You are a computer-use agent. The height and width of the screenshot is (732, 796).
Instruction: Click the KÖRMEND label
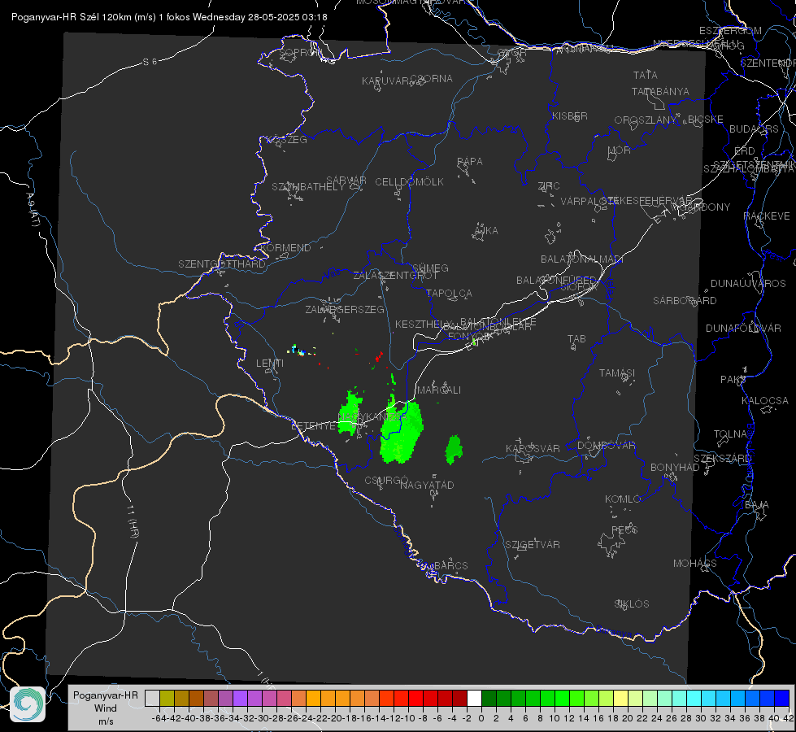point(285,248)
